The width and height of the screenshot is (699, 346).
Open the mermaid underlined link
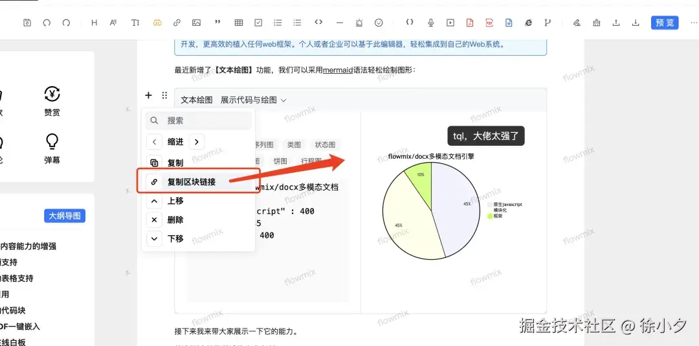[337, 70]
